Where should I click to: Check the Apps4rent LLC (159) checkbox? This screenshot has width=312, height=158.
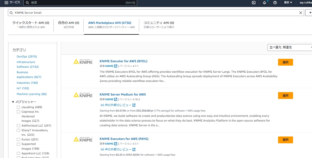(x=18, y=154)
